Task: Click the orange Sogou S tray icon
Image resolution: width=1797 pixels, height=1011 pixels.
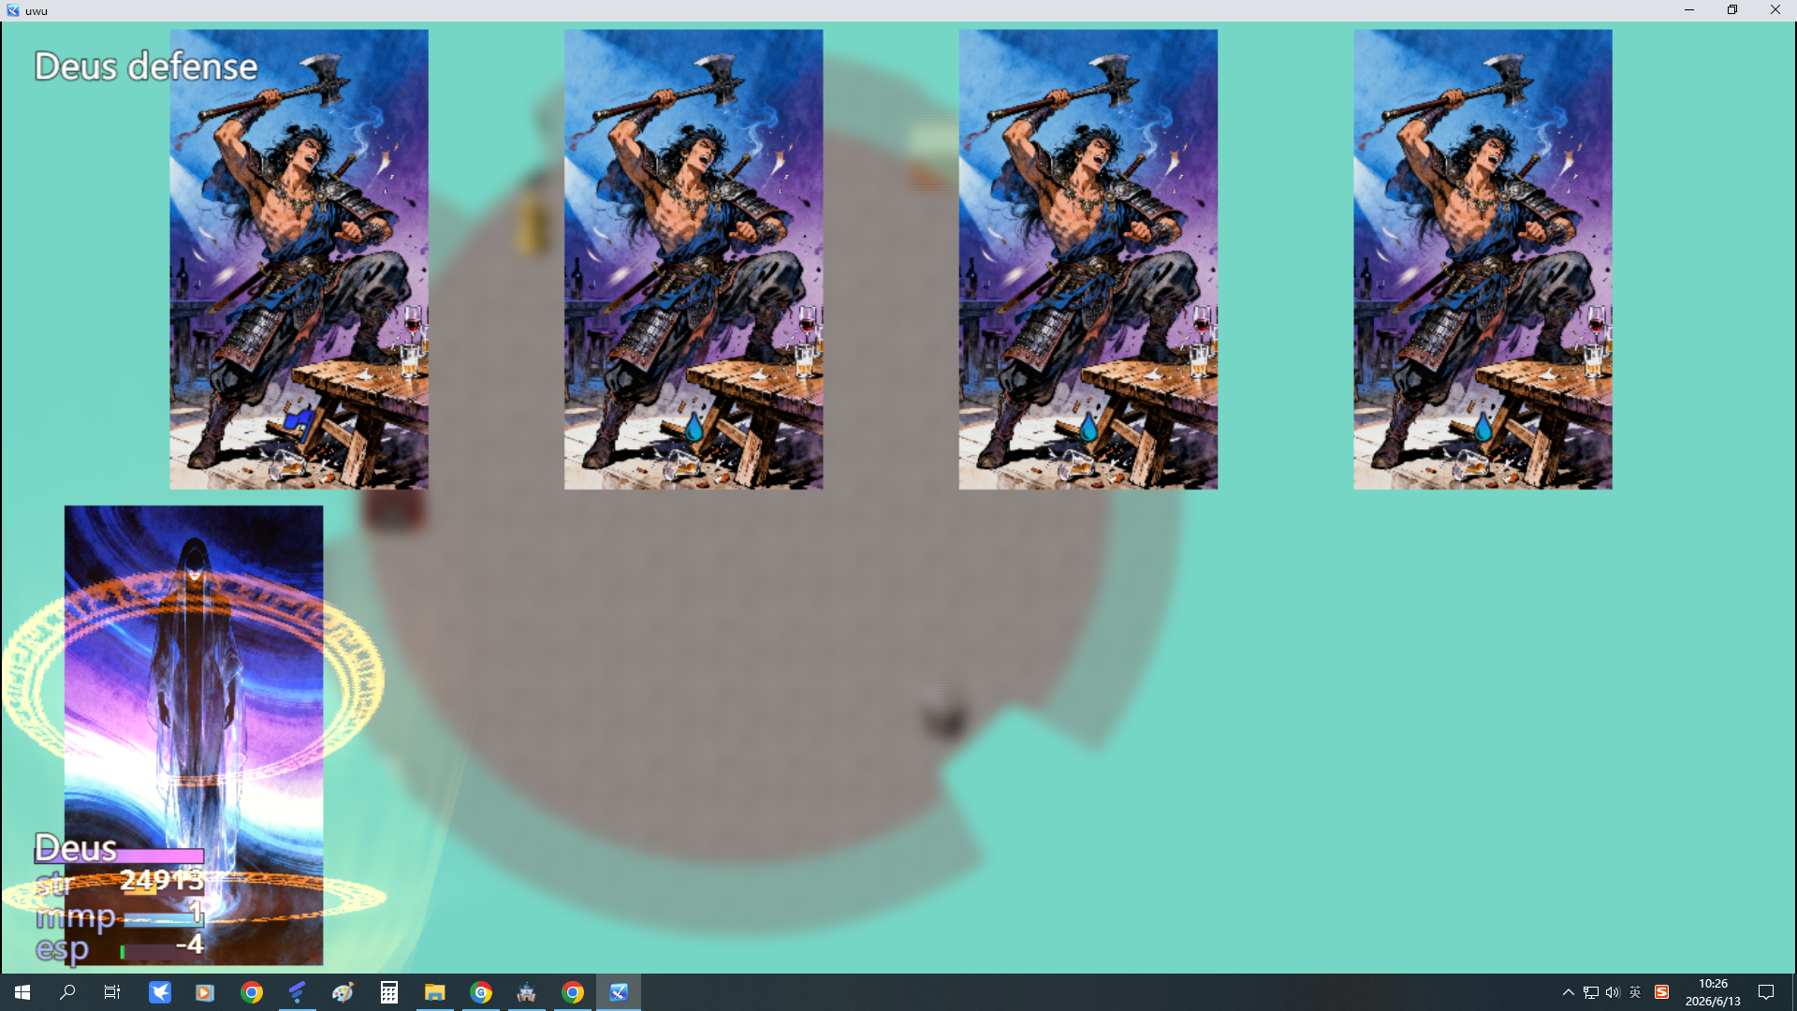Action: (x=1662, y=992)
